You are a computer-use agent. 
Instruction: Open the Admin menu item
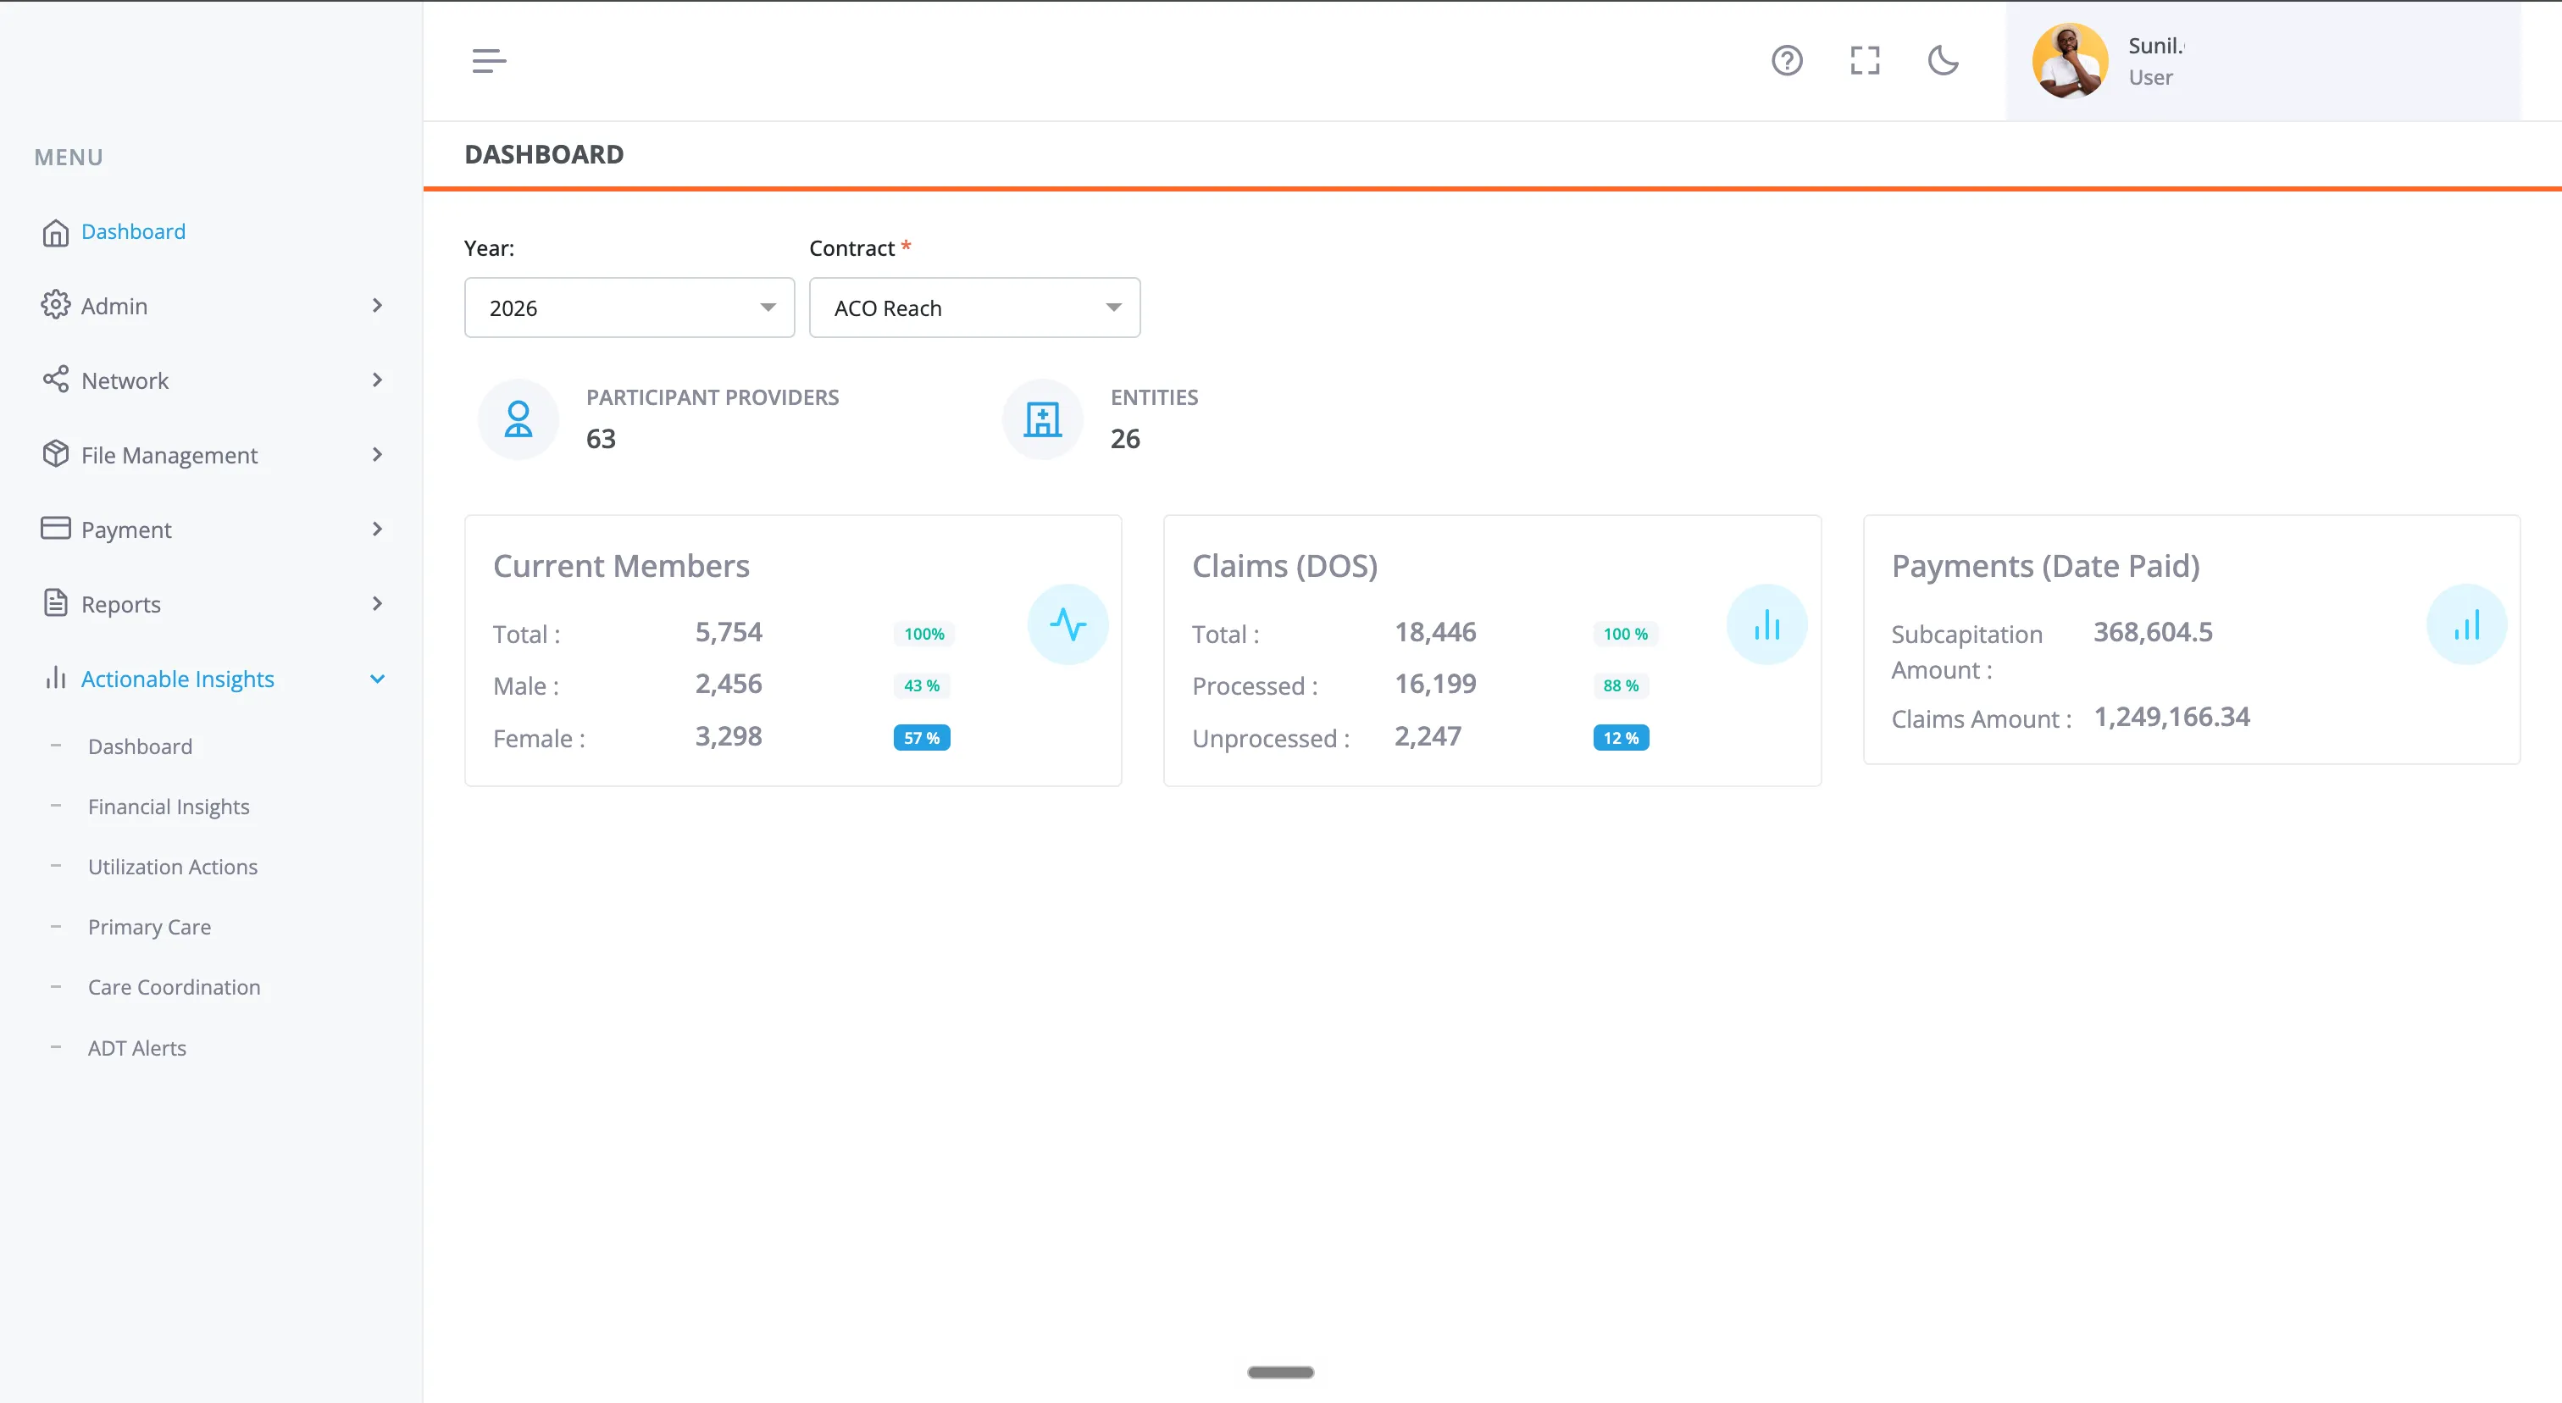point(114,306)
